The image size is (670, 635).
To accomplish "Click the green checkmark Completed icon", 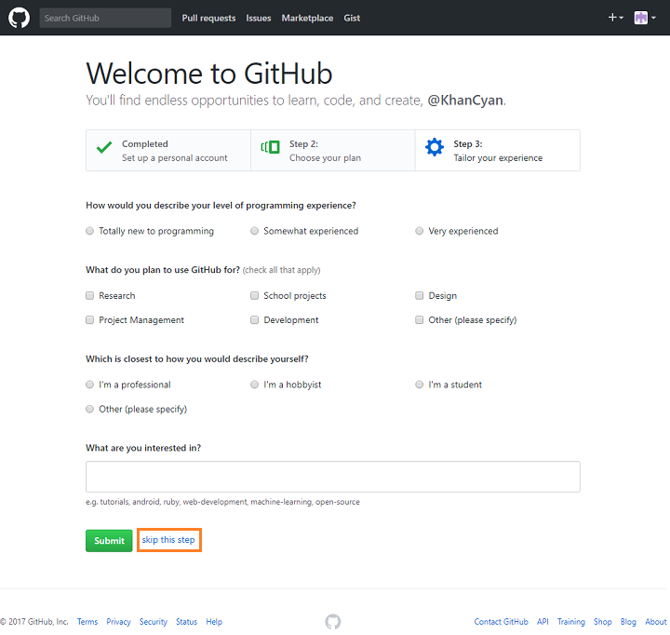I will click(x=104, y=147).
